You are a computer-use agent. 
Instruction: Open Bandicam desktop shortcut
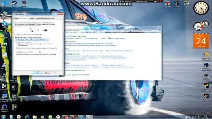pyautogui.click(x=168, y=4)
